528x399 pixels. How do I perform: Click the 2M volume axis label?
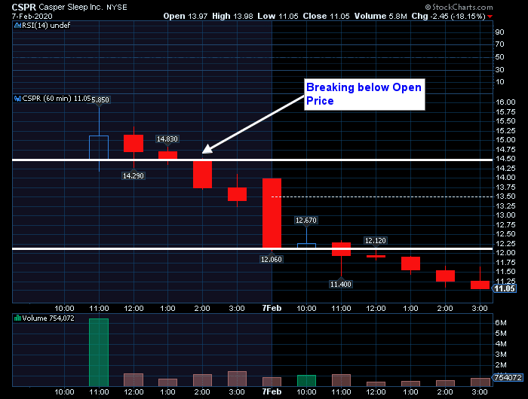click(x=501, y=364)
